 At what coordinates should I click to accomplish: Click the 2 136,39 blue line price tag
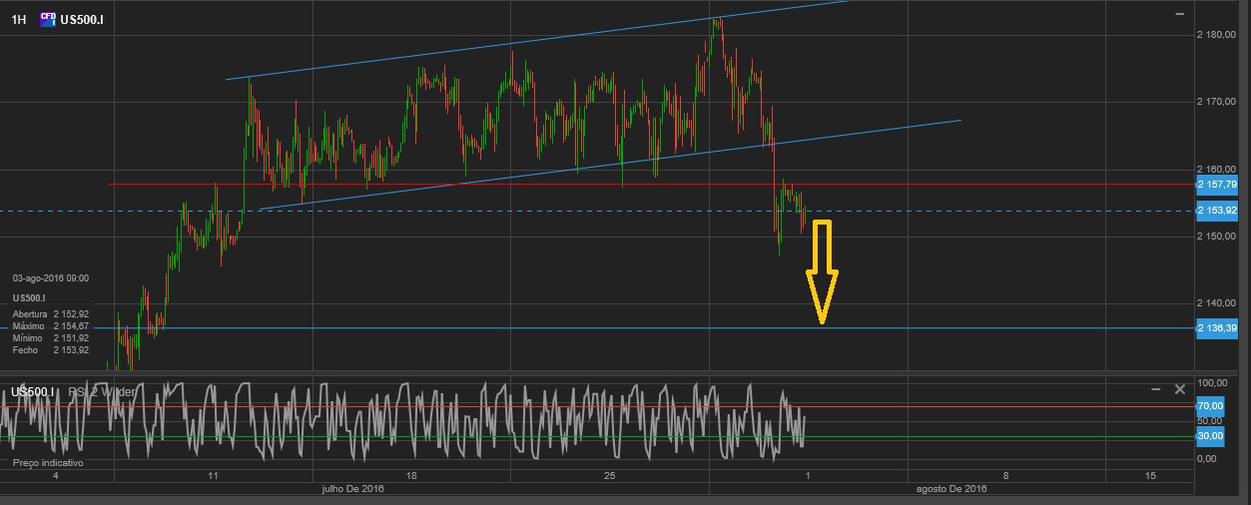1216,327
